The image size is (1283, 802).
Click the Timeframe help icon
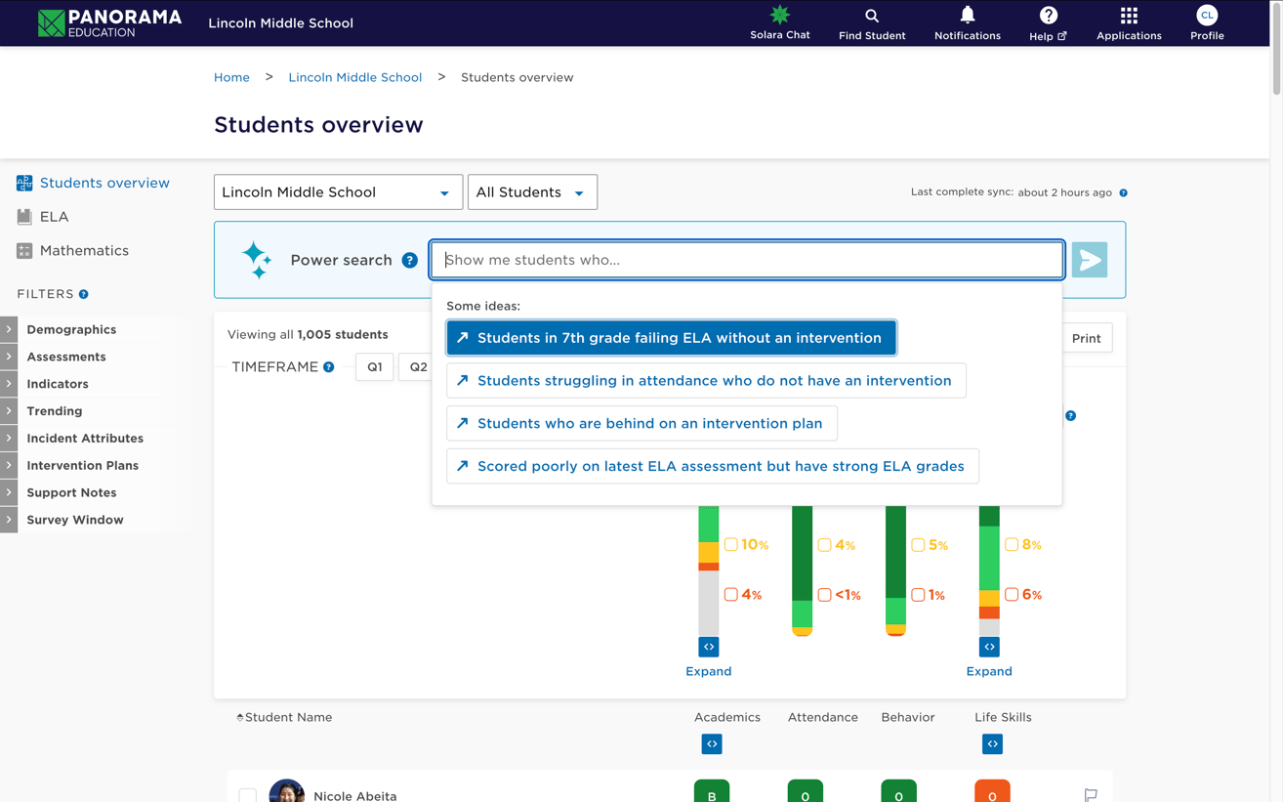click(x=329, y=367)
